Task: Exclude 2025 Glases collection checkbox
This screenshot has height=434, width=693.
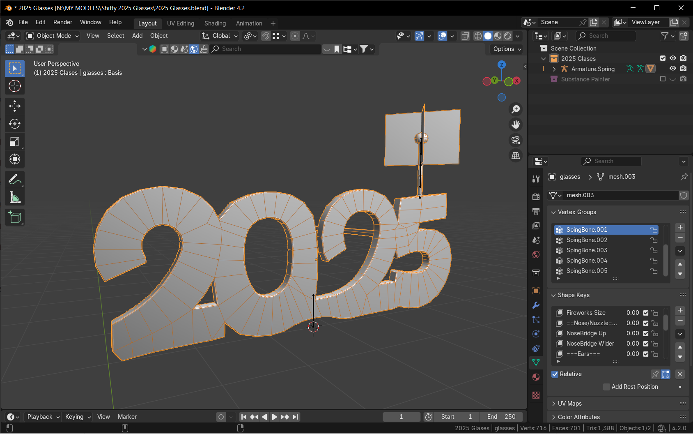Action: tap(663, 58)
